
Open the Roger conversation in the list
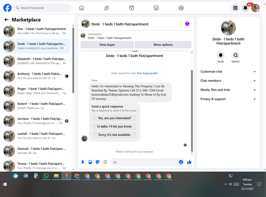[x=36, y=91]
